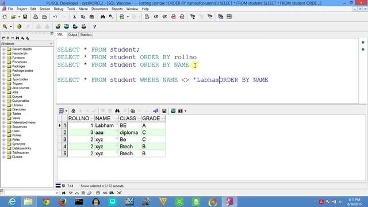The width and height of the screenshot is (368, 207).
Task: Switch to the Output tab
Action: pos(72,34)
